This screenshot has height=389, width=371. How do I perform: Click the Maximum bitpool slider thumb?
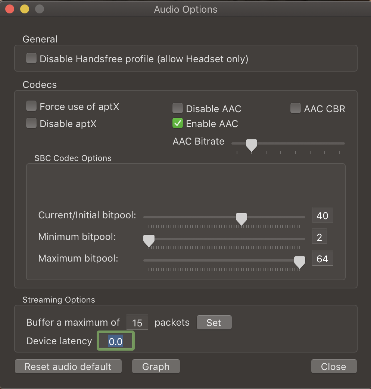tap(300, 262)
